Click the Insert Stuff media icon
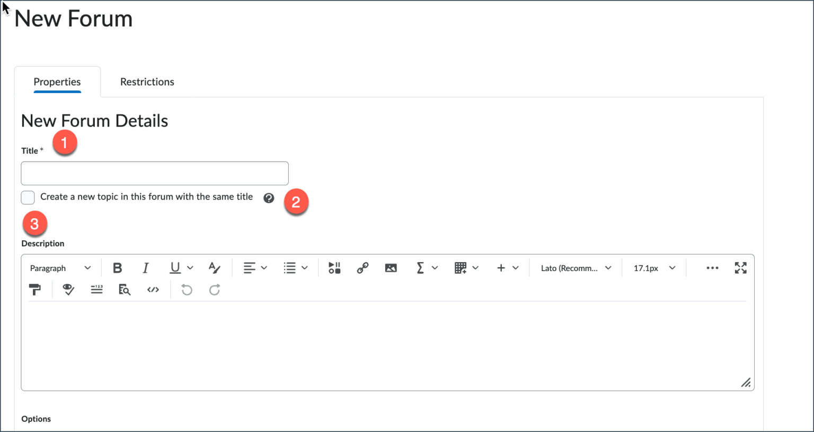 click(334, 268)
